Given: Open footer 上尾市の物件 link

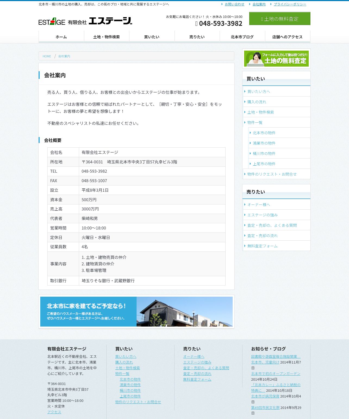Looking at the screenshot, I should pos(130,396).
